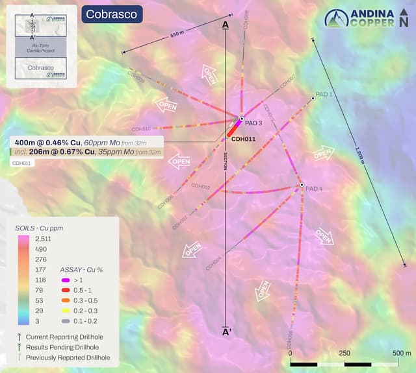Click the OPEN arrow just below the assay callout
416x373 pixels.
tap(179, 162)
